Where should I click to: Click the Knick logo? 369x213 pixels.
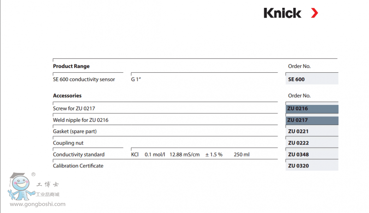pyautogui.click(x=282, y=13)
